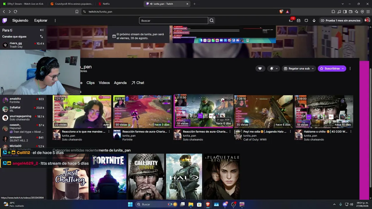Screen dimensions: 372x209
Task: Switch to the Videos tab
Action: (104, 83)
